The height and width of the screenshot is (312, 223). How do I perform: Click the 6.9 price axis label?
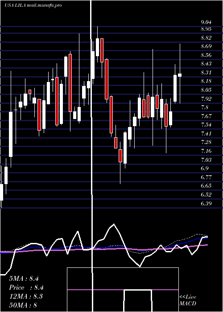click(205, 168)
